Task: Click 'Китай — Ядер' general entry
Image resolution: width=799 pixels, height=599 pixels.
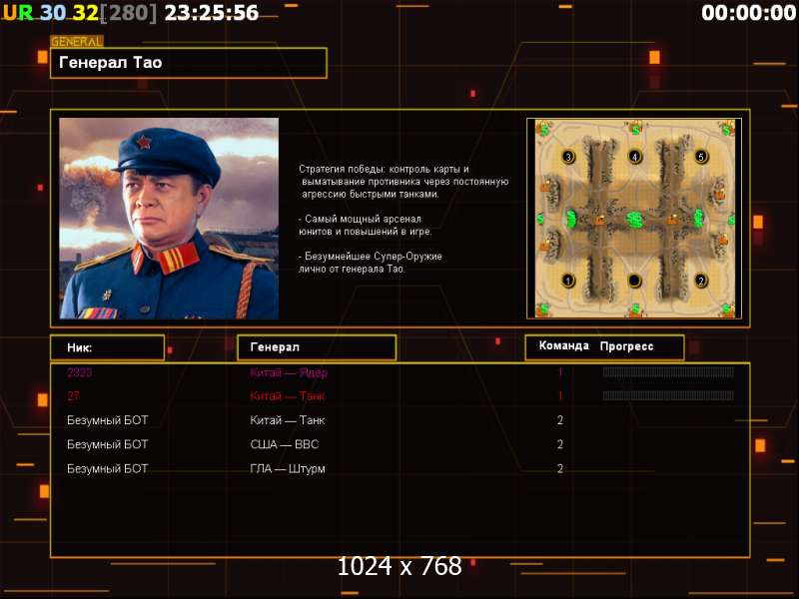Action: pyautogui.click(x=289, y=372)
